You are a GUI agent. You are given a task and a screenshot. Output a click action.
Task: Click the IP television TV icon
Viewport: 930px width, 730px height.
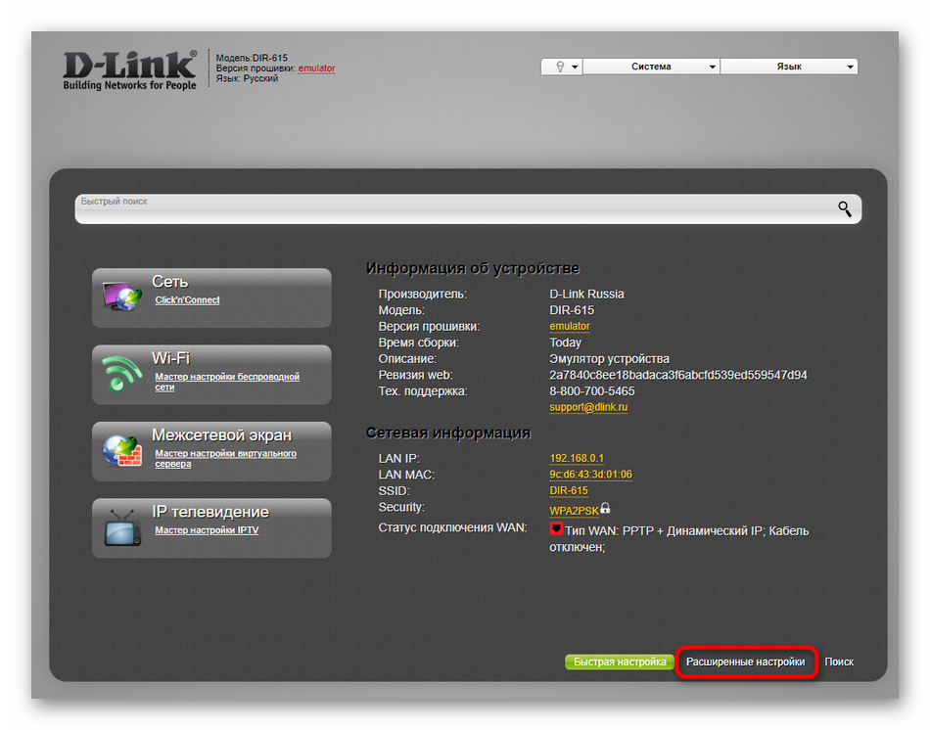click(x=122, y=527)
